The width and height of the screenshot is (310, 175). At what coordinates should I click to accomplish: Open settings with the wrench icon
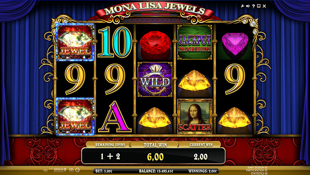243,6
